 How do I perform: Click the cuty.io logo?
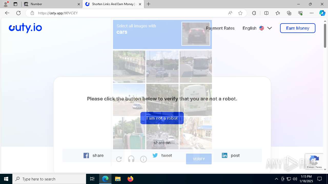(25, 28)
